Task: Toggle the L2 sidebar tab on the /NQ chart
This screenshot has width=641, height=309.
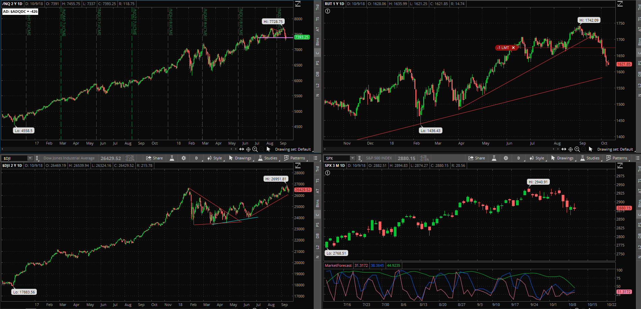Action: click(x=317, y=85)
